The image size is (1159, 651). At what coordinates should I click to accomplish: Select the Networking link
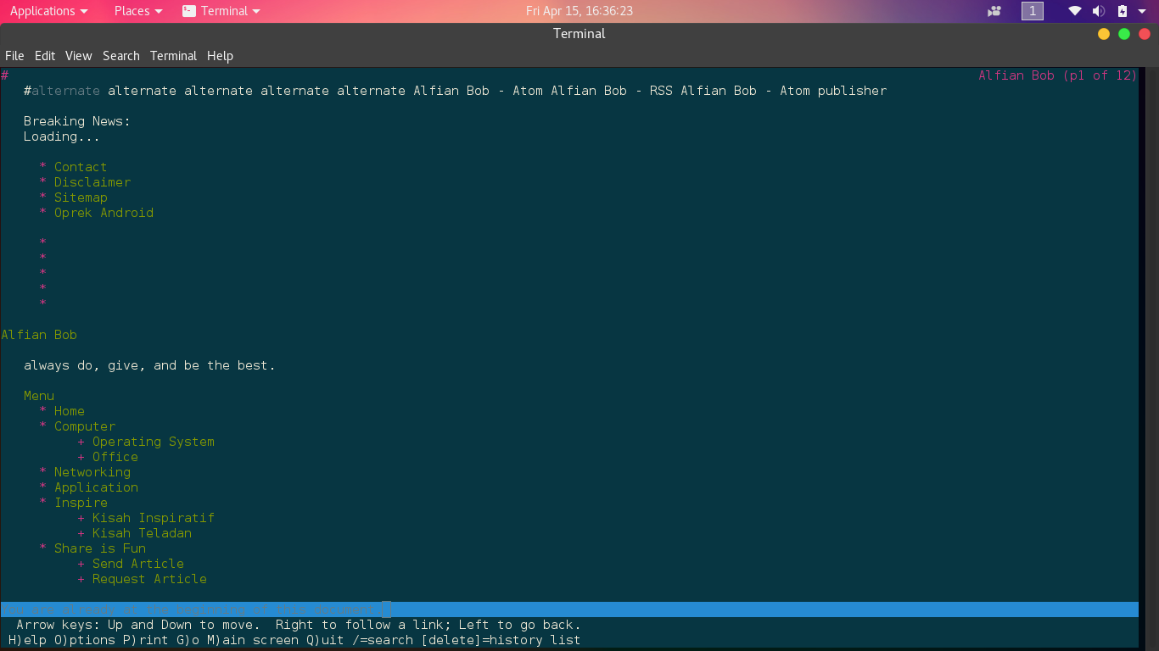[92, 472]
